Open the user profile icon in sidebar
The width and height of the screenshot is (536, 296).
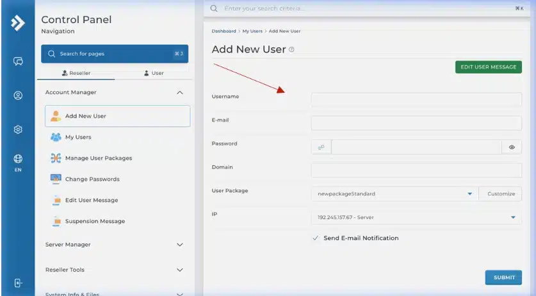[18, 95]
